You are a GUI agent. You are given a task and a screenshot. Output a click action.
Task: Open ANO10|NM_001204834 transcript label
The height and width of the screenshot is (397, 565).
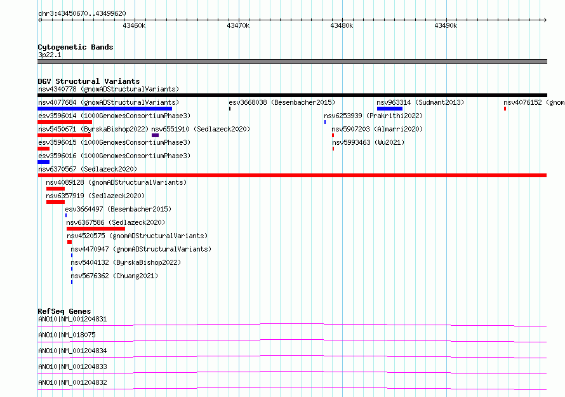point(72,351)
